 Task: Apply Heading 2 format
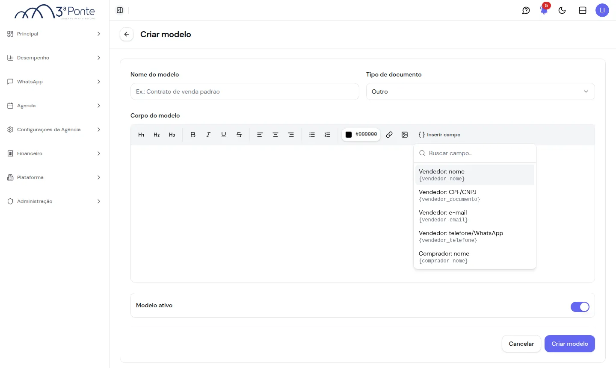point(157,135)
